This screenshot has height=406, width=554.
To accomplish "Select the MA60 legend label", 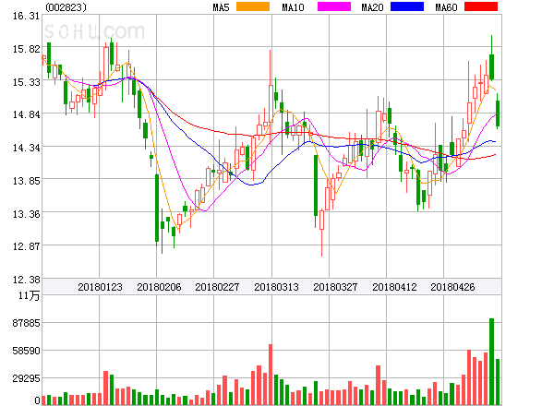I will 445,7.
